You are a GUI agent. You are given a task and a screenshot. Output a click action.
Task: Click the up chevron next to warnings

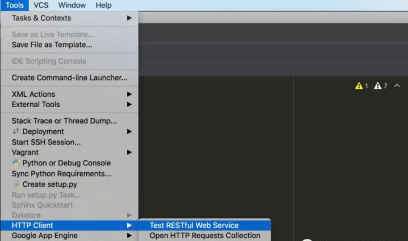click(397, 85)
